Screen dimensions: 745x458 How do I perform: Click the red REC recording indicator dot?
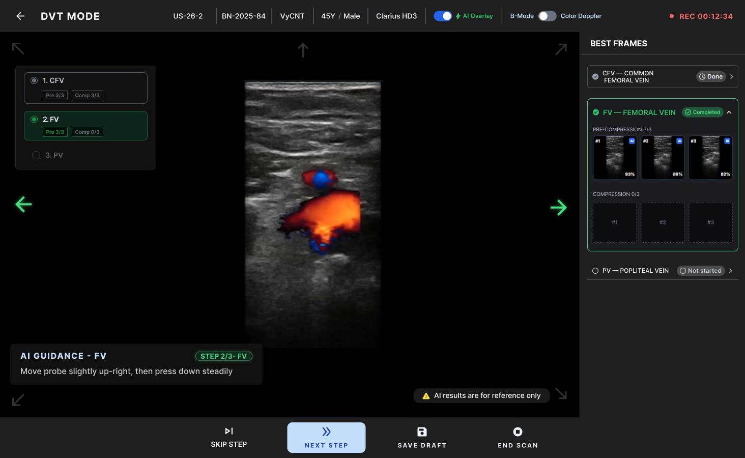pos(672,16)
